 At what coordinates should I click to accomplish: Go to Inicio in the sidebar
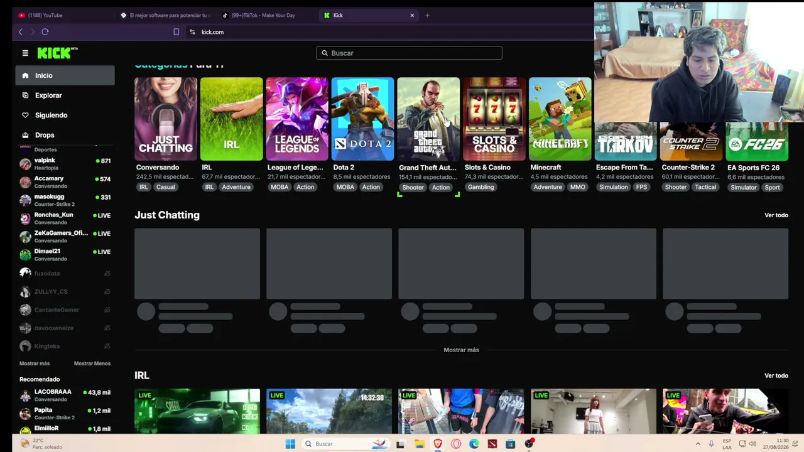coord(65,75)
